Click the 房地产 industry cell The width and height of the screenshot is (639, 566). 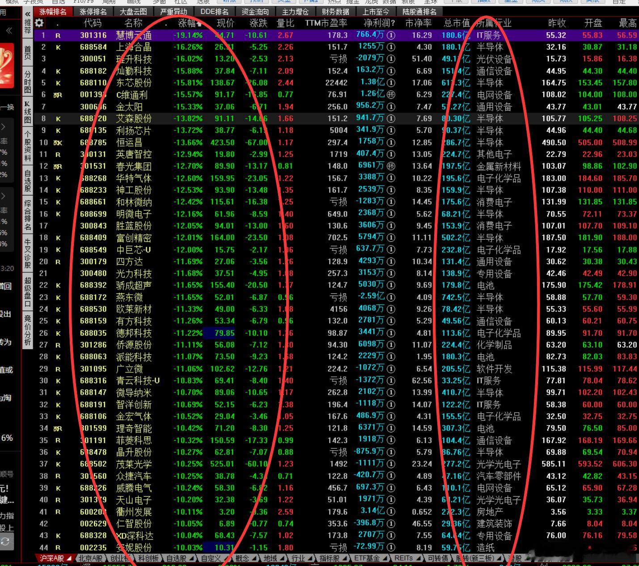pyautogui.click(x=490, y=511)
